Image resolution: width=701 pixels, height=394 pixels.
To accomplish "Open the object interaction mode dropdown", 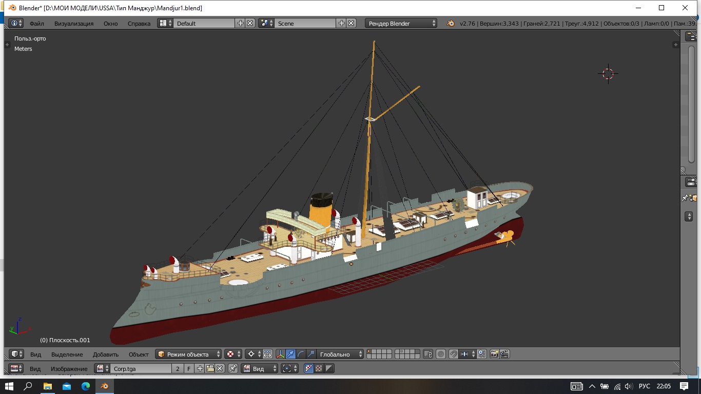I will point(188,354).
